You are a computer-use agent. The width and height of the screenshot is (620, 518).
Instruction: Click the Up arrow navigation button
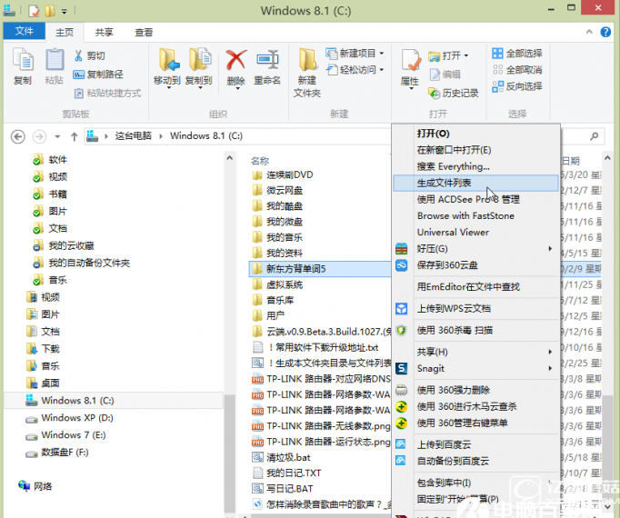point(72,136)
